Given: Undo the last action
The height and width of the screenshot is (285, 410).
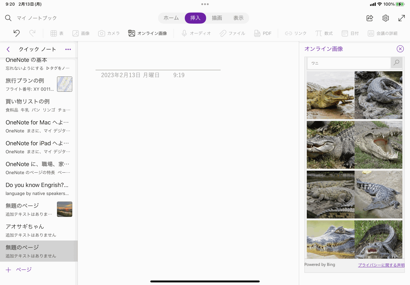Looking at the screenshot, I should (16, 33).
